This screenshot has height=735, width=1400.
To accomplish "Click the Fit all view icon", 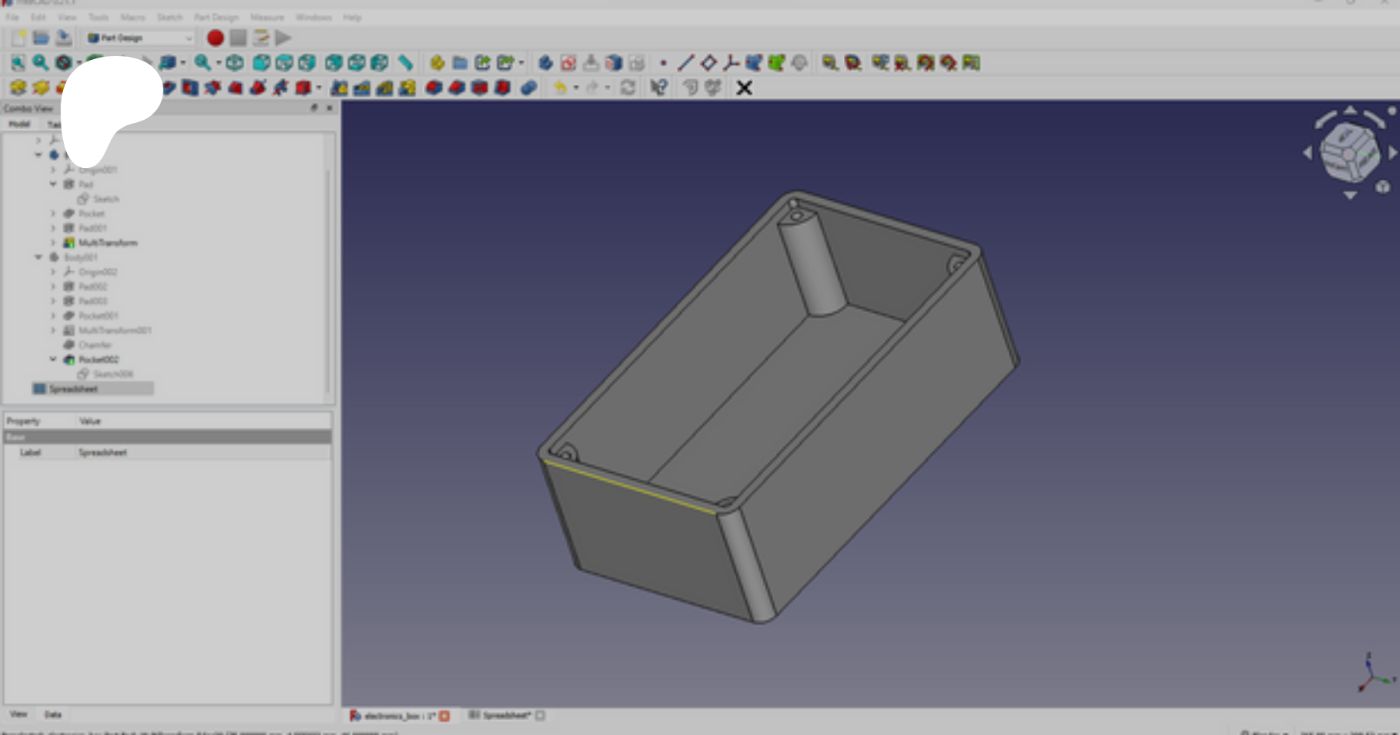I will pyautogui.click(x=18, y=63).
